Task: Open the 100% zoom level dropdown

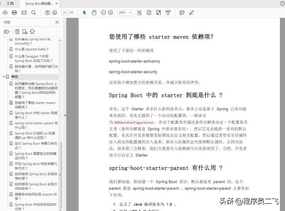Action: click(125, 13)
